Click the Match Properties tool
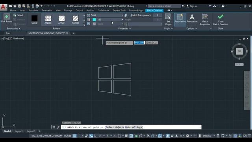Screen dimensions: 252x142 [205, 19]
